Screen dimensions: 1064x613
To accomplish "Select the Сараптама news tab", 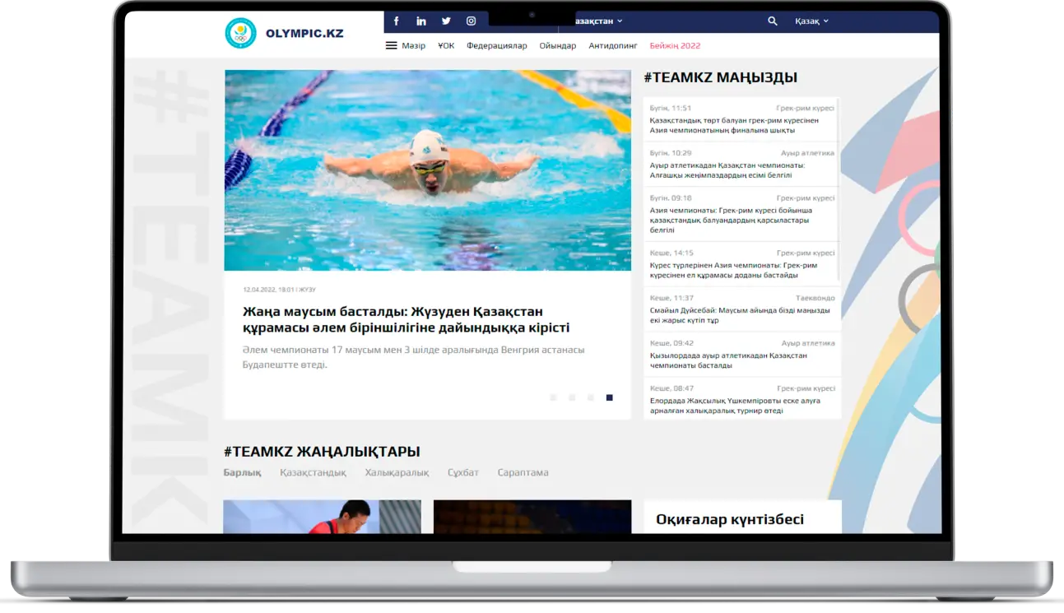I will [523, 473].
